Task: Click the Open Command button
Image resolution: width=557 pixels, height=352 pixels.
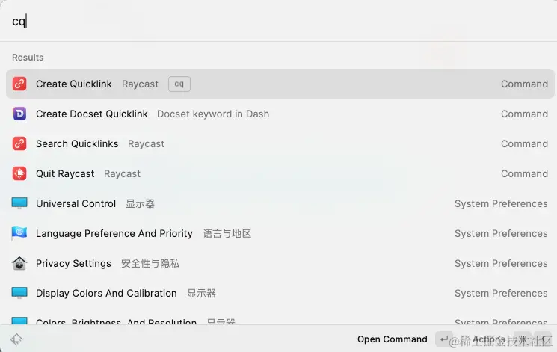Action: coord(393,339)
